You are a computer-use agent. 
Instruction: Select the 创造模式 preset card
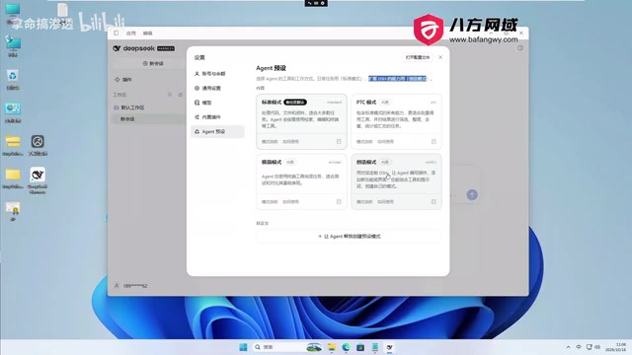coord(396,181)
